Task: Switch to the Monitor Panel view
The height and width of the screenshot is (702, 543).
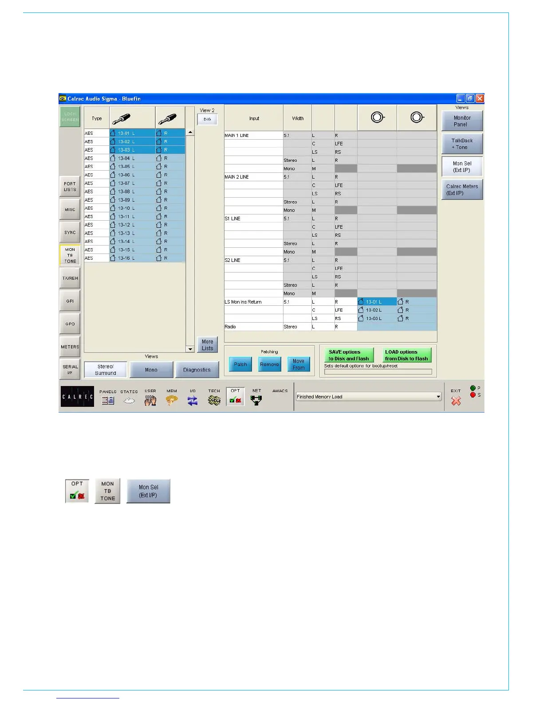Action: tap(462, 121)
